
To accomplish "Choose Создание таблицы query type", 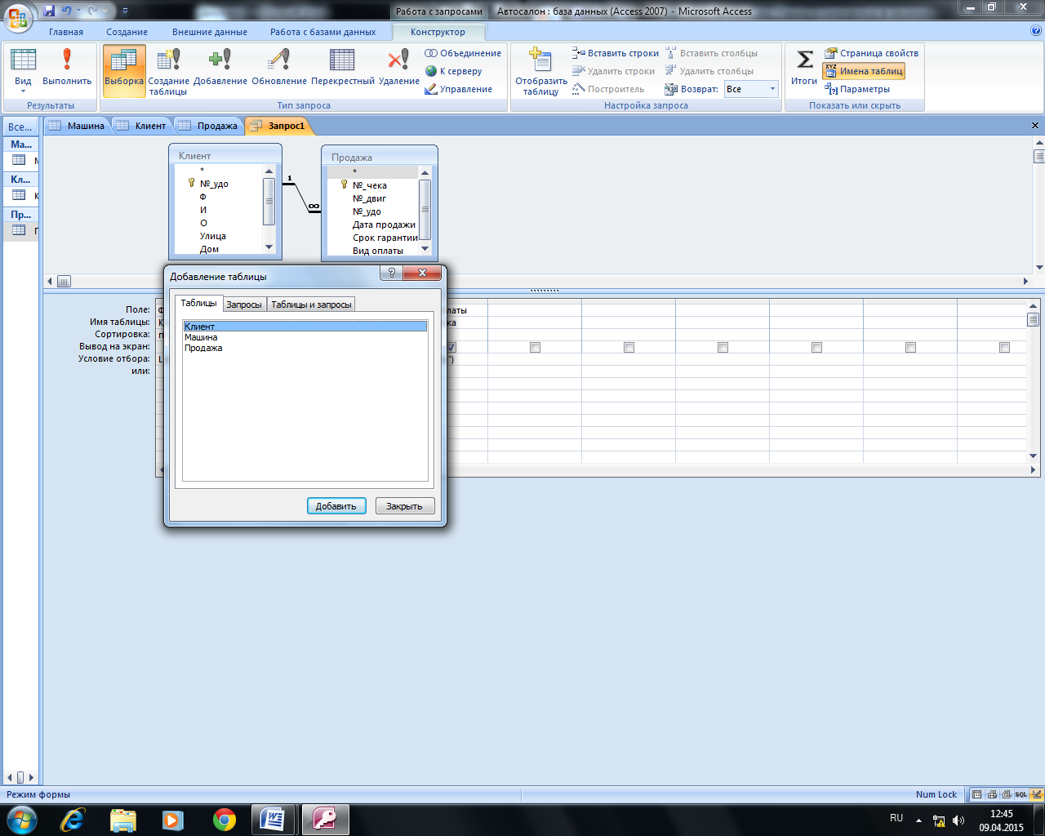I will [x=168, y=71].
